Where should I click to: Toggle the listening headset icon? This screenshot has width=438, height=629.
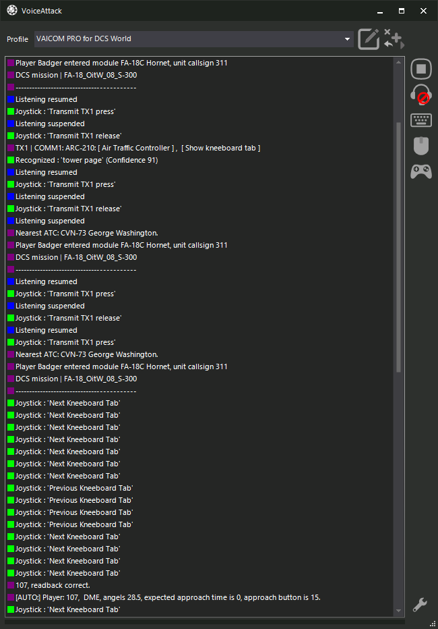pos(420,94)
